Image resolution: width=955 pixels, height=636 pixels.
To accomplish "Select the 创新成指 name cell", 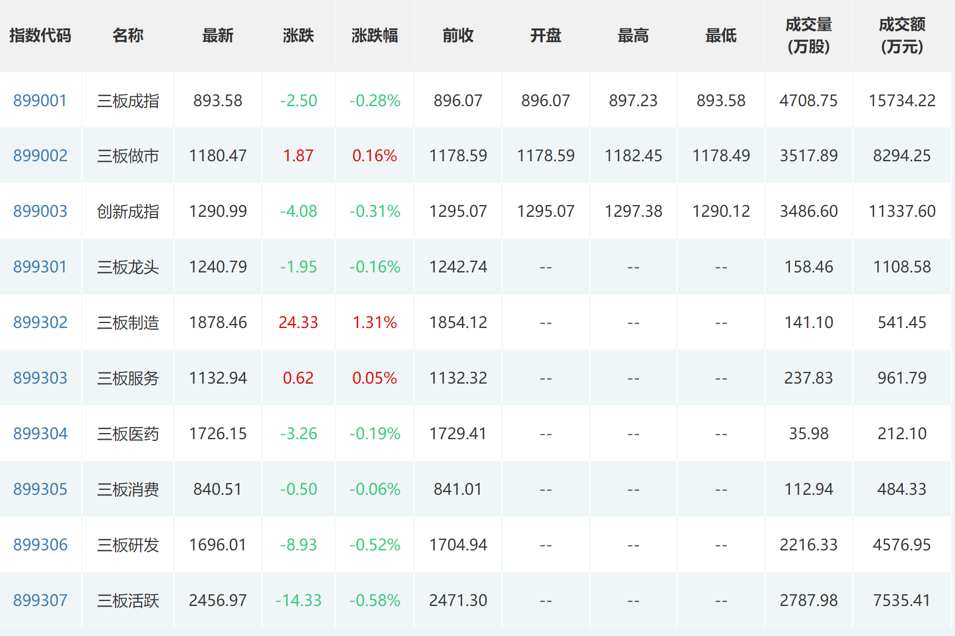I will pyautogui.click(x=128, y=211).
